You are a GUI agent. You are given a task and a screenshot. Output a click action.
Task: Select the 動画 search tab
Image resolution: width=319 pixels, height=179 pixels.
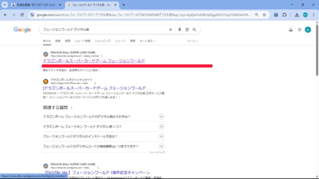58,41
